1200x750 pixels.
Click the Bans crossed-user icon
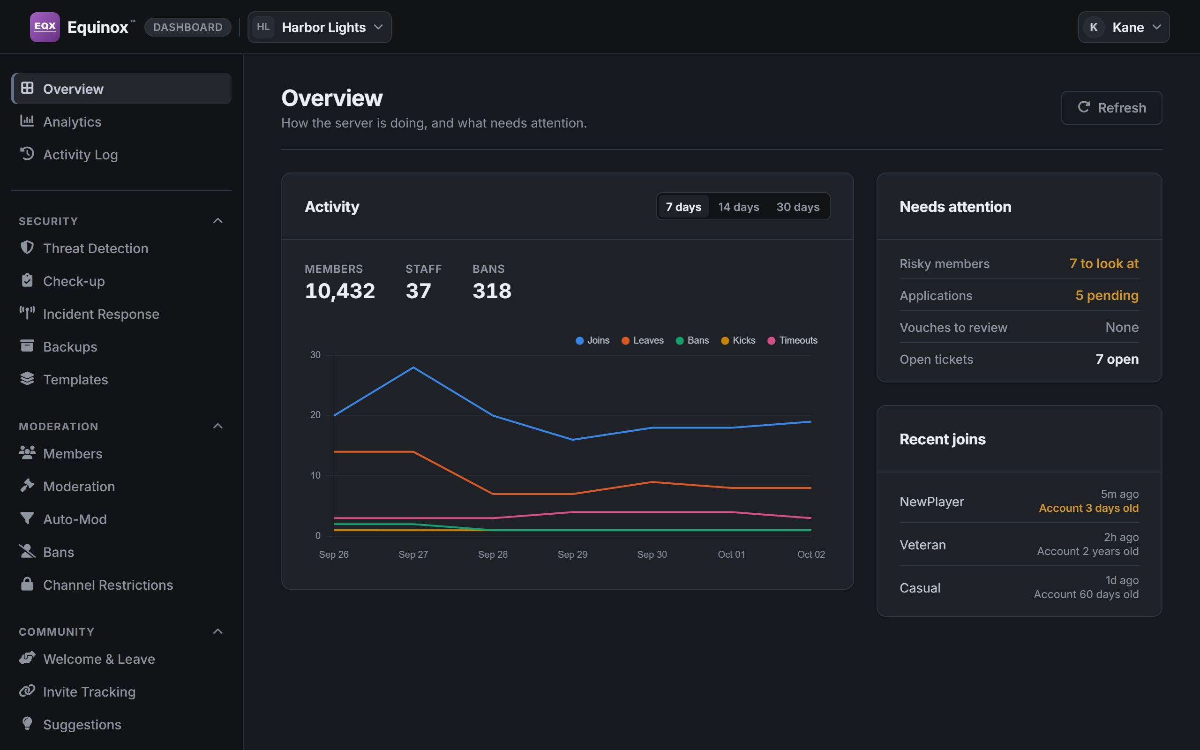point(27,551)
